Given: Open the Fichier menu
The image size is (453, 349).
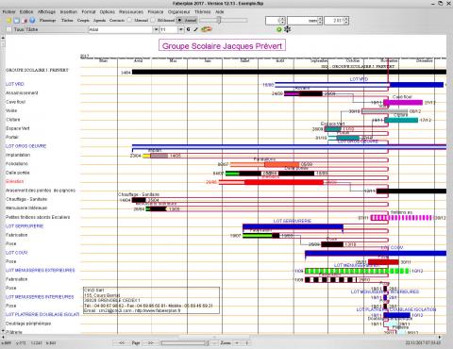Looking at the screenshot, I should pyautogui.click(x=8, y=11).
